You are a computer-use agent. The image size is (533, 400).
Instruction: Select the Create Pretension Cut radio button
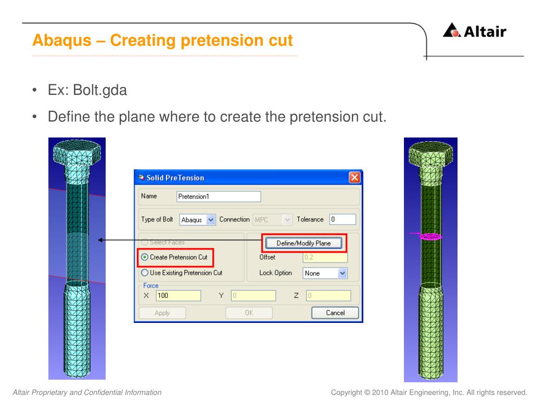[145, 257]
